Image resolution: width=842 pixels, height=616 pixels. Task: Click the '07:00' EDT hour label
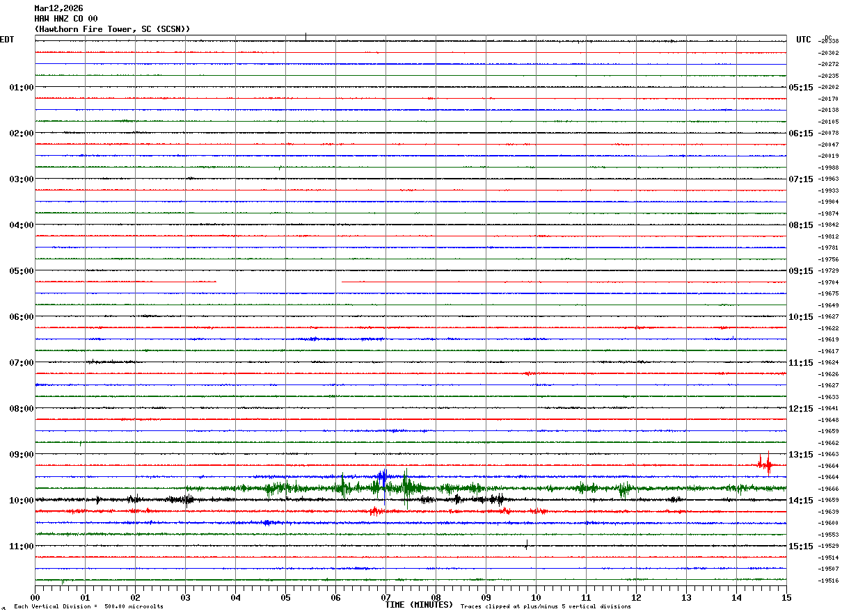tap(22, 363)
